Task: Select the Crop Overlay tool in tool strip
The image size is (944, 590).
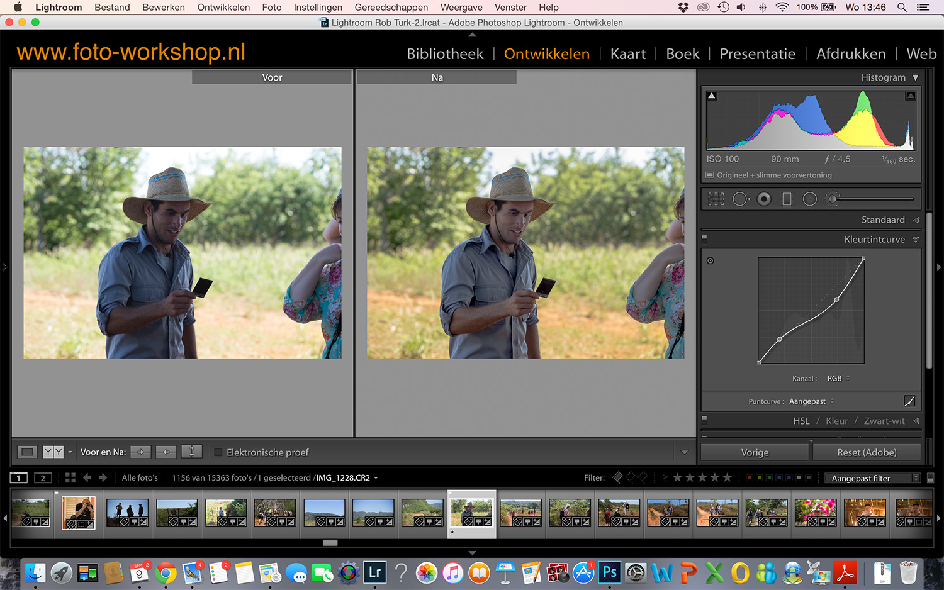Action: (716, 199)
